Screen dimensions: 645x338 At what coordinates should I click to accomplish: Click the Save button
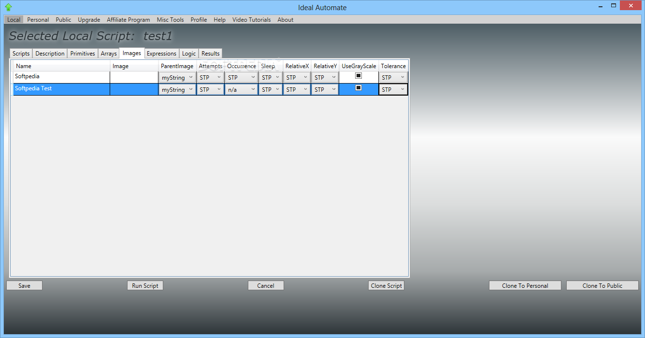[24, 285]
